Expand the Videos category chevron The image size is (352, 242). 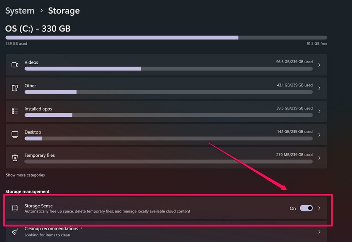(319, 65)
